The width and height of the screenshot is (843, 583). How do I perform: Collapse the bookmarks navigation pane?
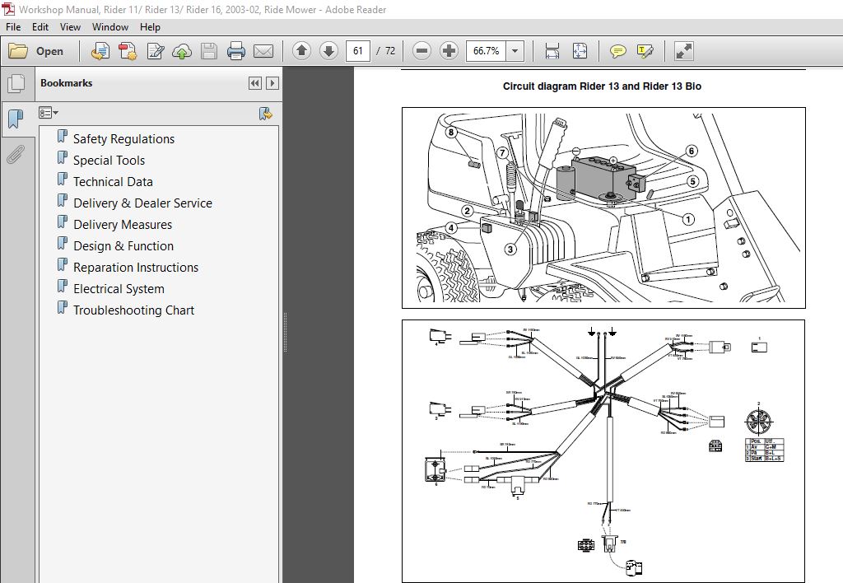tap(255, 83)
